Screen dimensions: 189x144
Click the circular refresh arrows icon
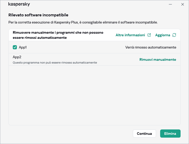(x=174, y=35)
